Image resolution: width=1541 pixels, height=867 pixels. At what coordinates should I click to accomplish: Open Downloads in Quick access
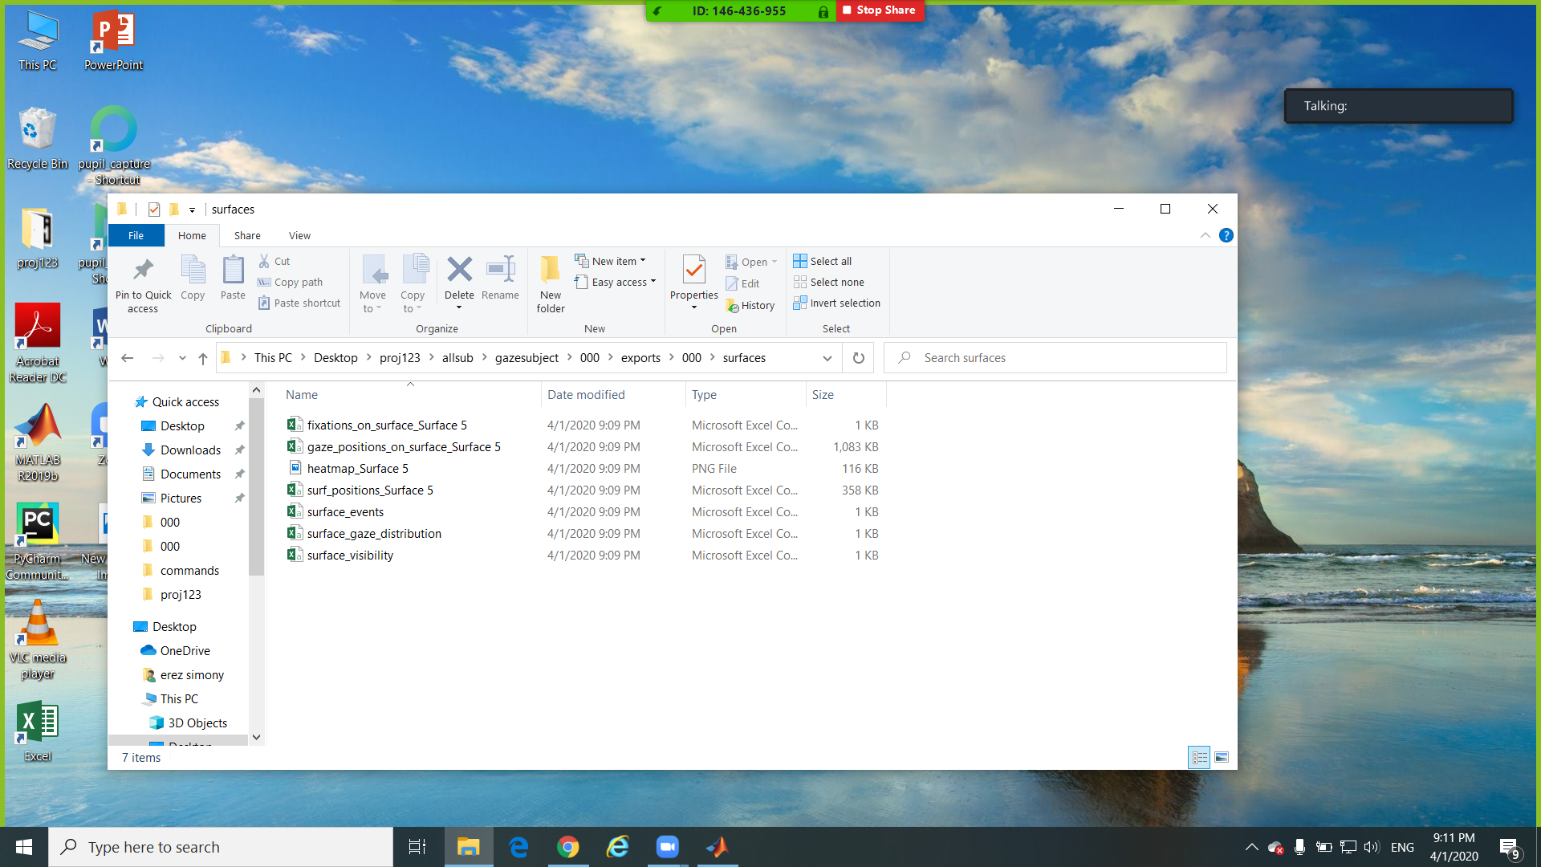(x=190, y=450)
